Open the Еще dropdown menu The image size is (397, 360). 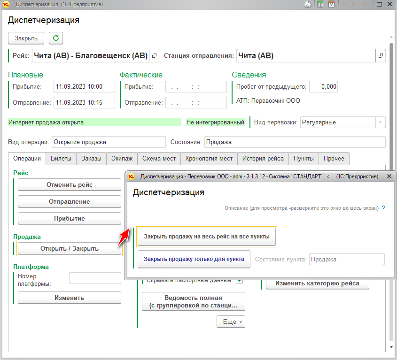(231, 322)
